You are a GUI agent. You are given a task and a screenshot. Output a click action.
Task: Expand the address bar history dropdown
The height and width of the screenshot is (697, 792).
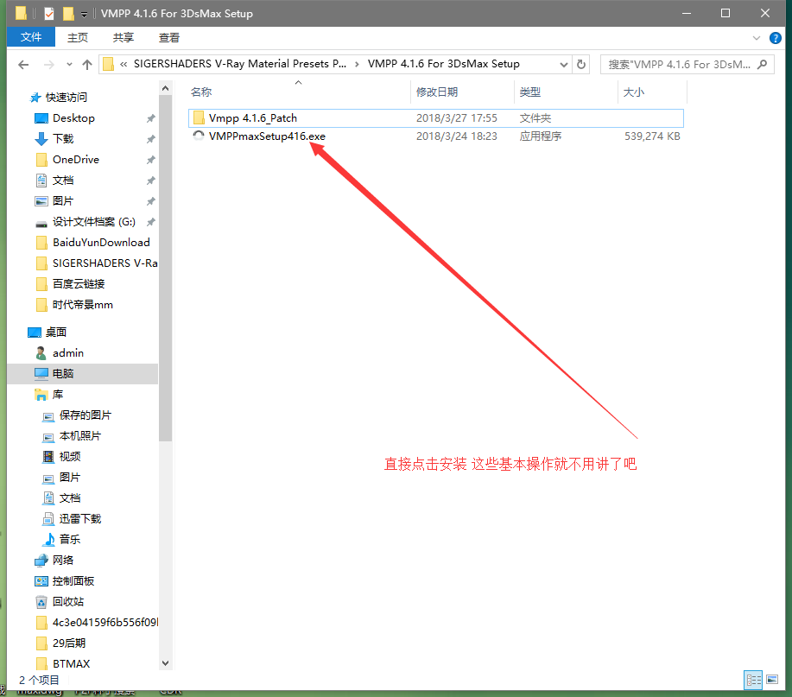(564, 64)
